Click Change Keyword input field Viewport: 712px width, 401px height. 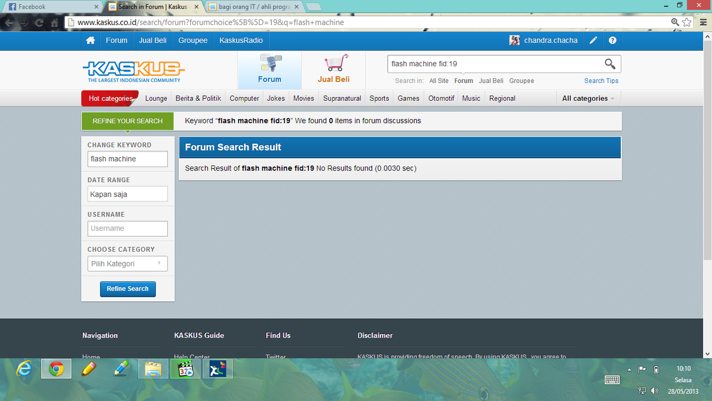click(127, 159)
